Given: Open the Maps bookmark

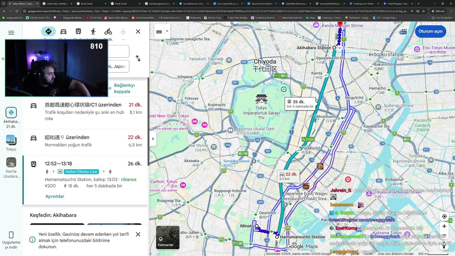Looking at the screenshot, I should pyautogui.click(x=310, y=17).
